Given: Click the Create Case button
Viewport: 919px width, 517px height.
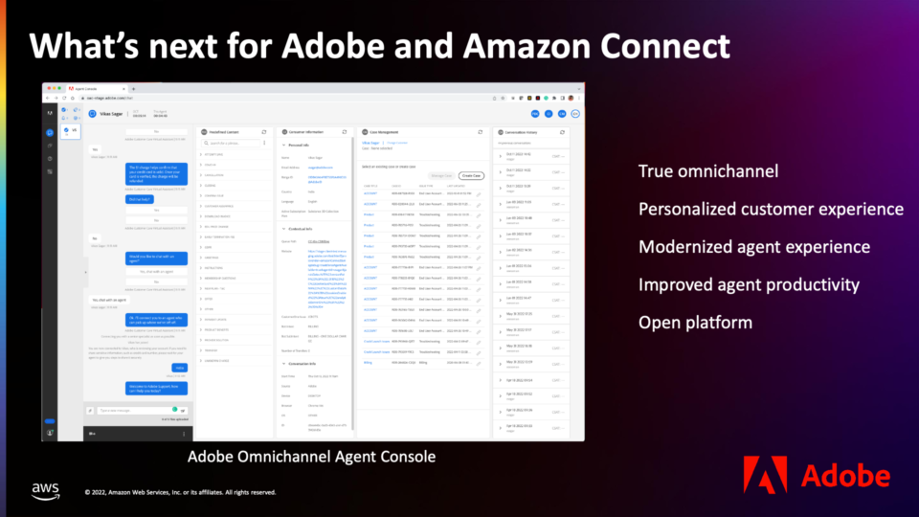Looking at the screenshot, I should 471,176.
